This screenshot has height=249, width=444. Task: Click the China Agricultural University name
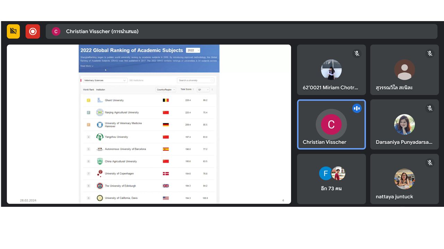(121, 162)
